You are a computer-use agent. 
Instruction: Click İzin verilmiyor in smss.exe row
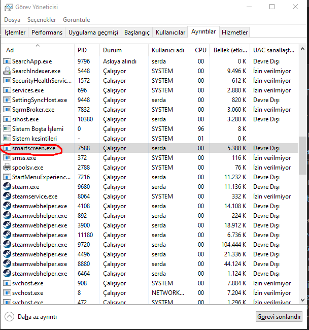click(x=272, y=158)
